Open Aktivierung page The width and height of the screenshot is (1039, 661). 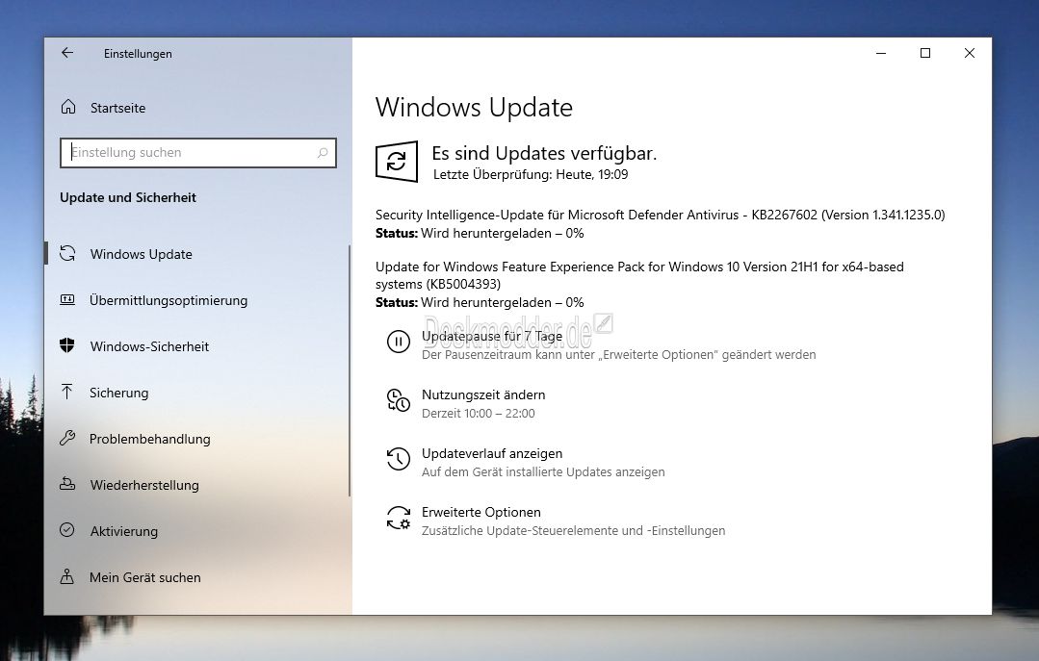pyautogui.click(x=124, y=531)
